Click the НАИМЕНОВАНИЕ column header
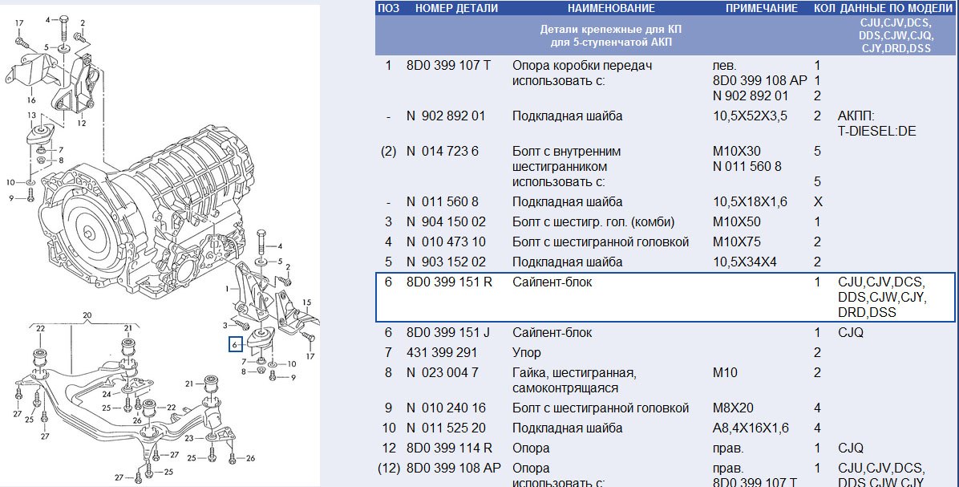The height and width of the screenshot is (487, 959). 611,8
